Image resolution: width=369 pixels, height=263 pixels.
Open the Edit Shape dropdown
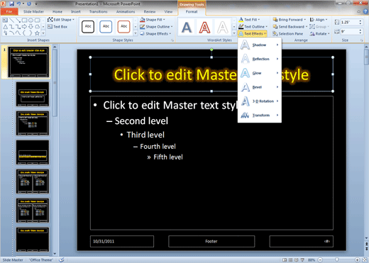click(61, 20)
